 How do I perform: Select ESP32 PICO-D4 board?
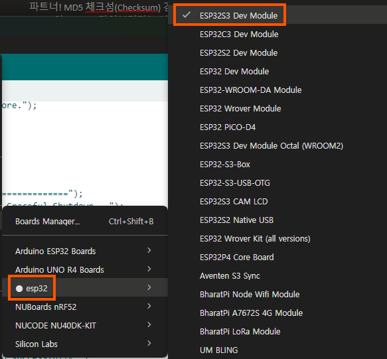point(277,127)
